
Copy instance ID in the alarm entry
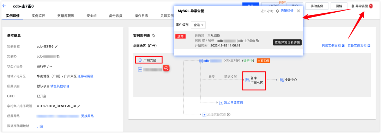click(x=258, y=41)
